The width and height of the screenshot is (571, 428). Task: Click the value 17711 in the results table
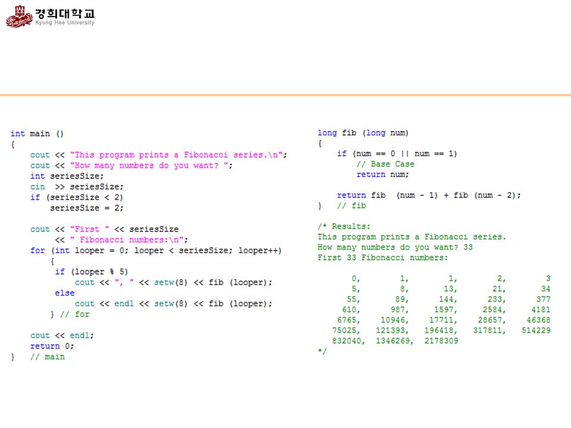click(x=441, y=320)
